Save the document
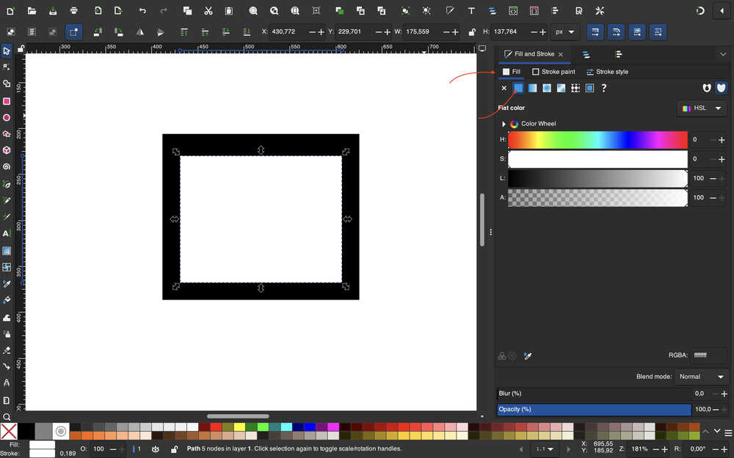The width and height of the screenshot is (734, 458). (53, 11)
